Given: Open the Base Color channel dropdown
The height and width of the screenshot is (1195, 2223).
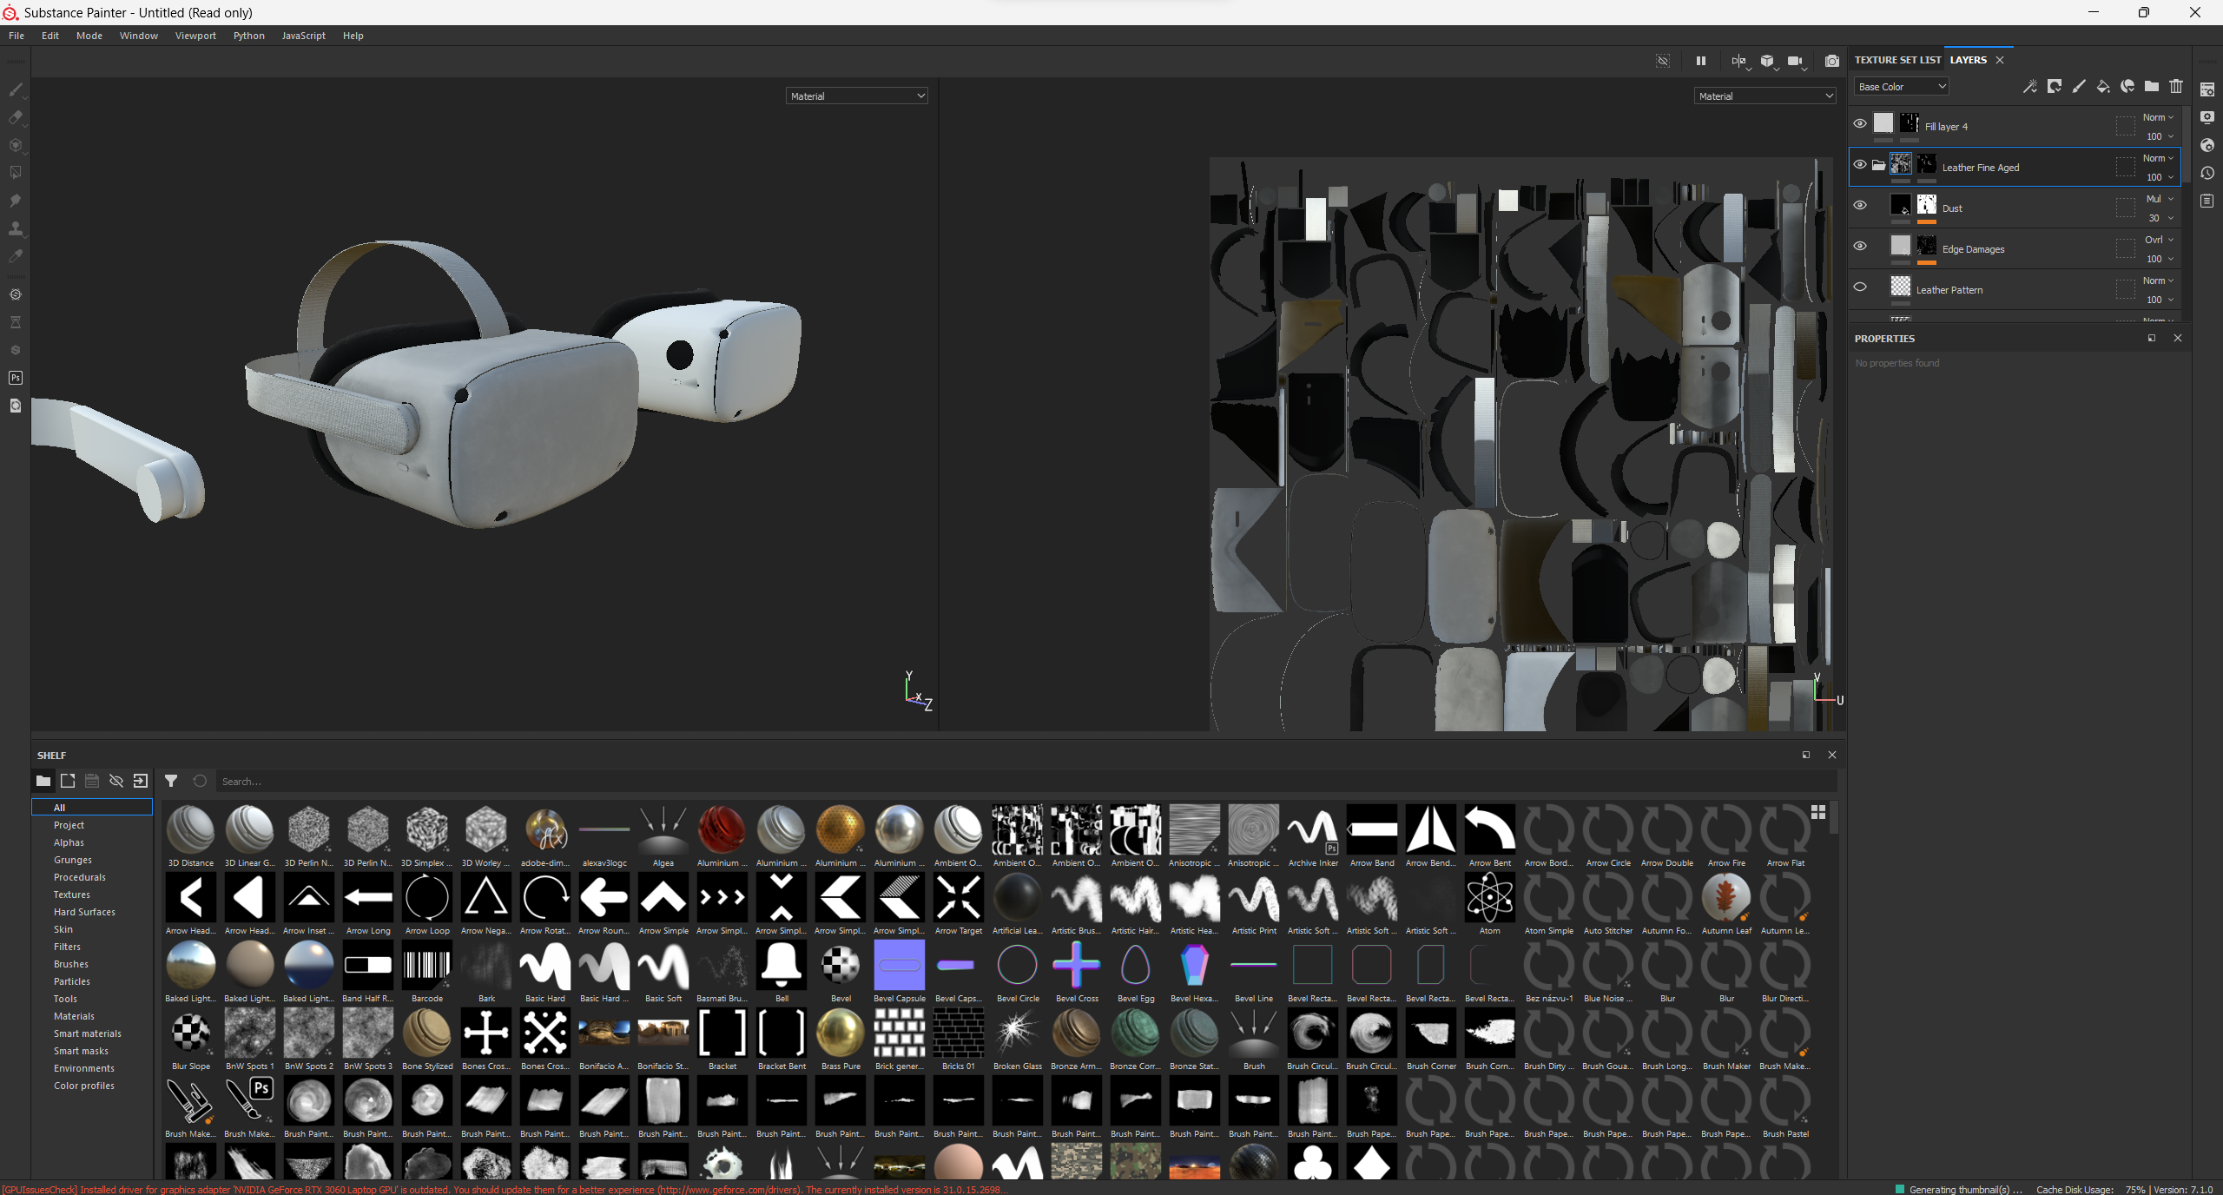Looking at the screenshot, I should [1902, 87].
